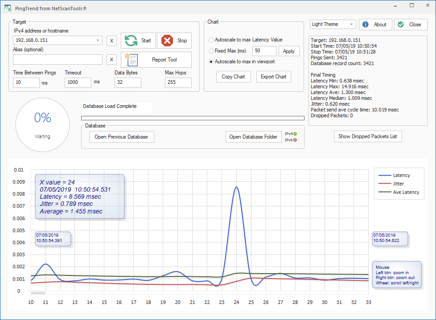Click 'Latency Median: 1.009 msec' text
The height and width of the screenshot is (320, 436).
pyautogui.click(x=341, y=98)
